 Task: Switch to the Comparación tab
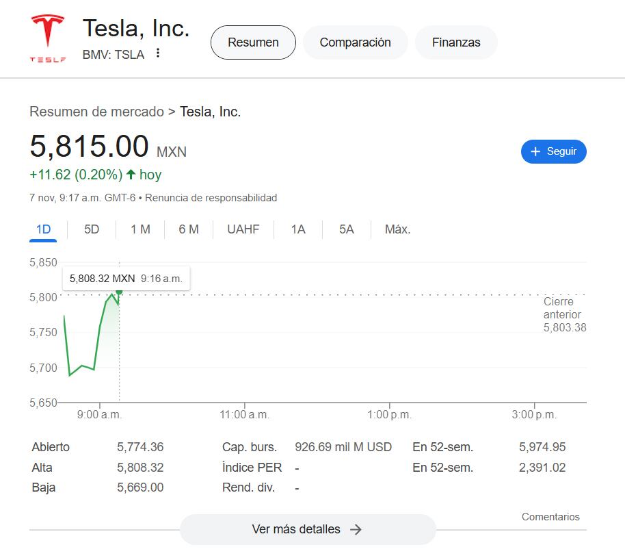(x=355, y=42)
